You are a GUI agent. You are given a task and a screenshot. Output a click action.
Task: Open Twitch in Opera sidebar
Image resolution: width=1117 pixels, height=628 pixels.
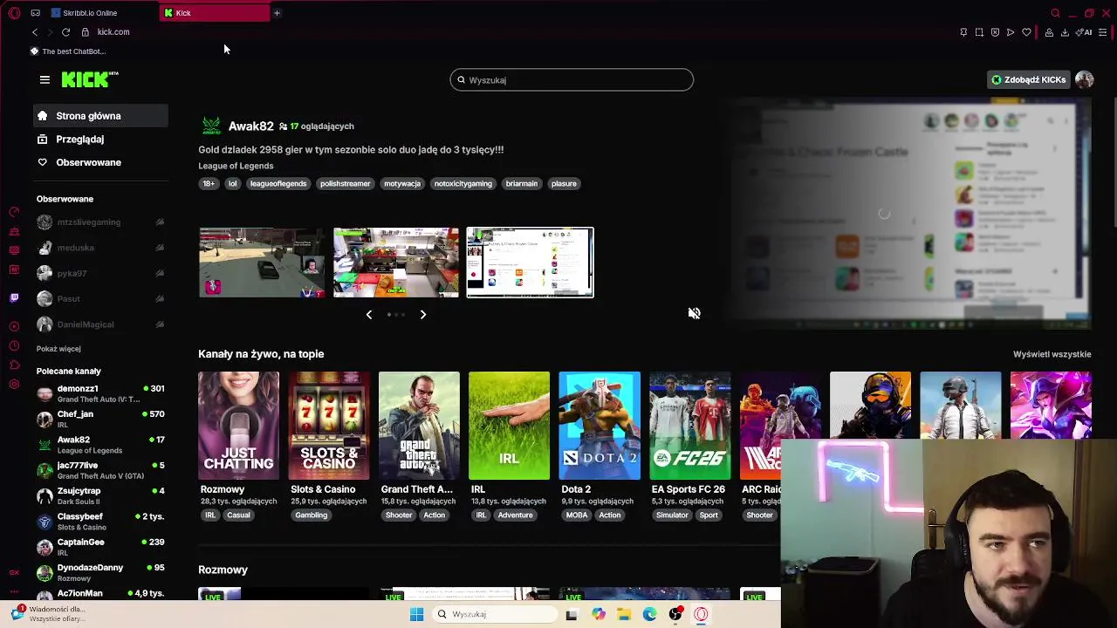14,298
